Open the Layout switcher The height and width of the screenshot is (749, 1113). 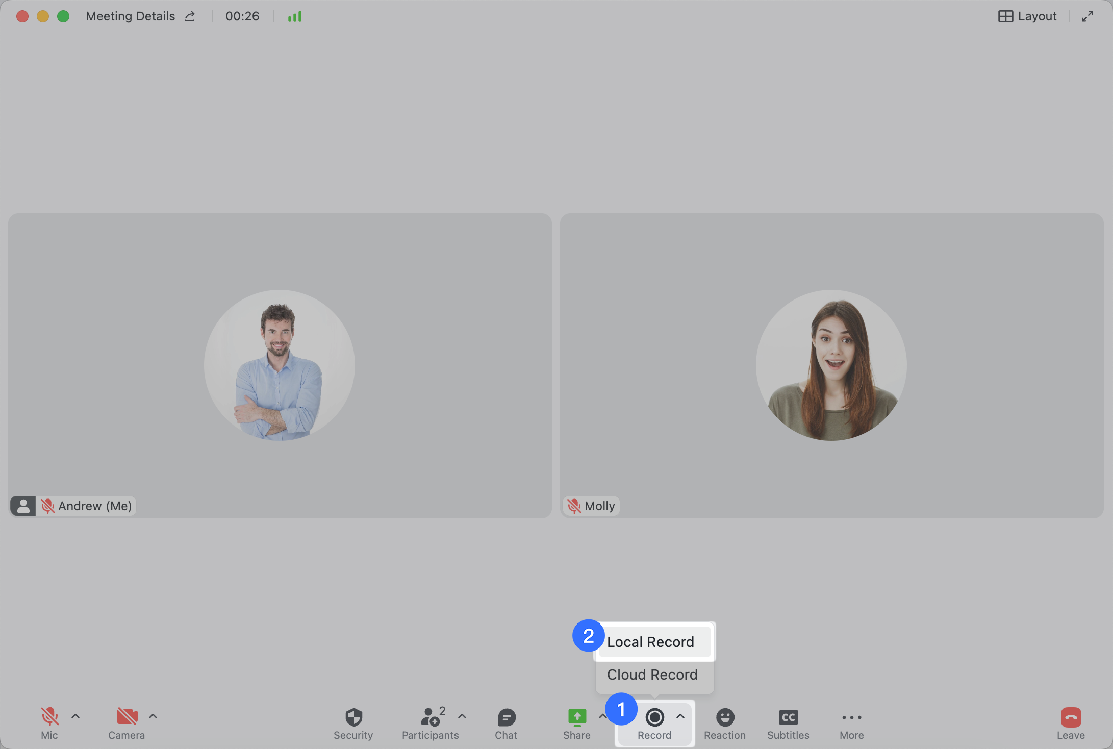coord(1026,16)
